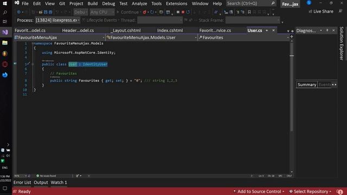Viewport: 347px width, 195px height.
Task: Click the code cleanup broom icon
Action: [78, 175]
